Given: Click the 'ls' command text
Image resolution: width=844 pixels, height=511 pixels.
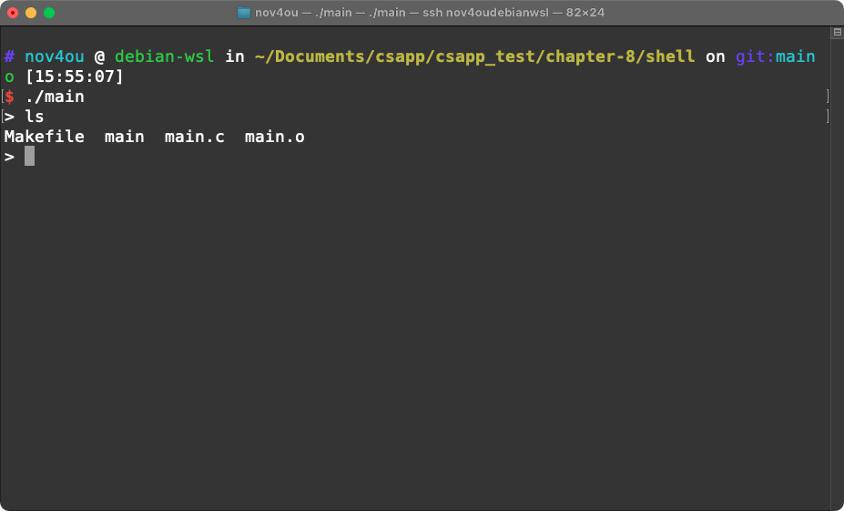Looking at the screenshot, I should click(x=35, y=117).
